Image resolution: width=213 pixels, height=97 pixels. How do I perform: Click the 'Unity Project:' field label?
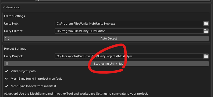[13, 56]
